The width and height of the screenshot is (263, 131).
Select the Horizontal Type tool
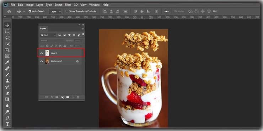coord(7,124)
